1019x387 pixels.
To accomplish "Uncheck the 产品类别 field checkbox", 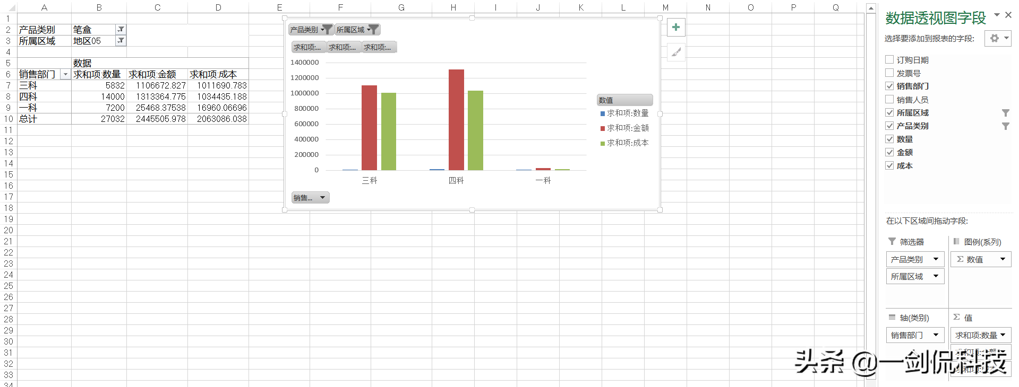I will tap(889, 126).
